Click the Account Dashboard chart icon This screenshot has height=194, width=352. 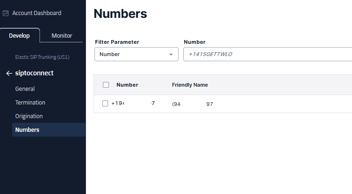6,13
